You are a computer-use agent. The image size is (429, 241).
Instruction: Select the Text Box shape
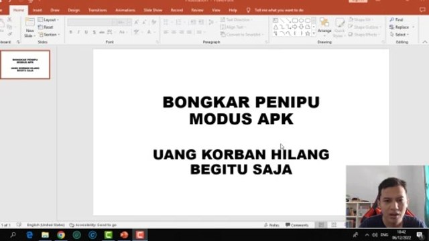[275, 21]
